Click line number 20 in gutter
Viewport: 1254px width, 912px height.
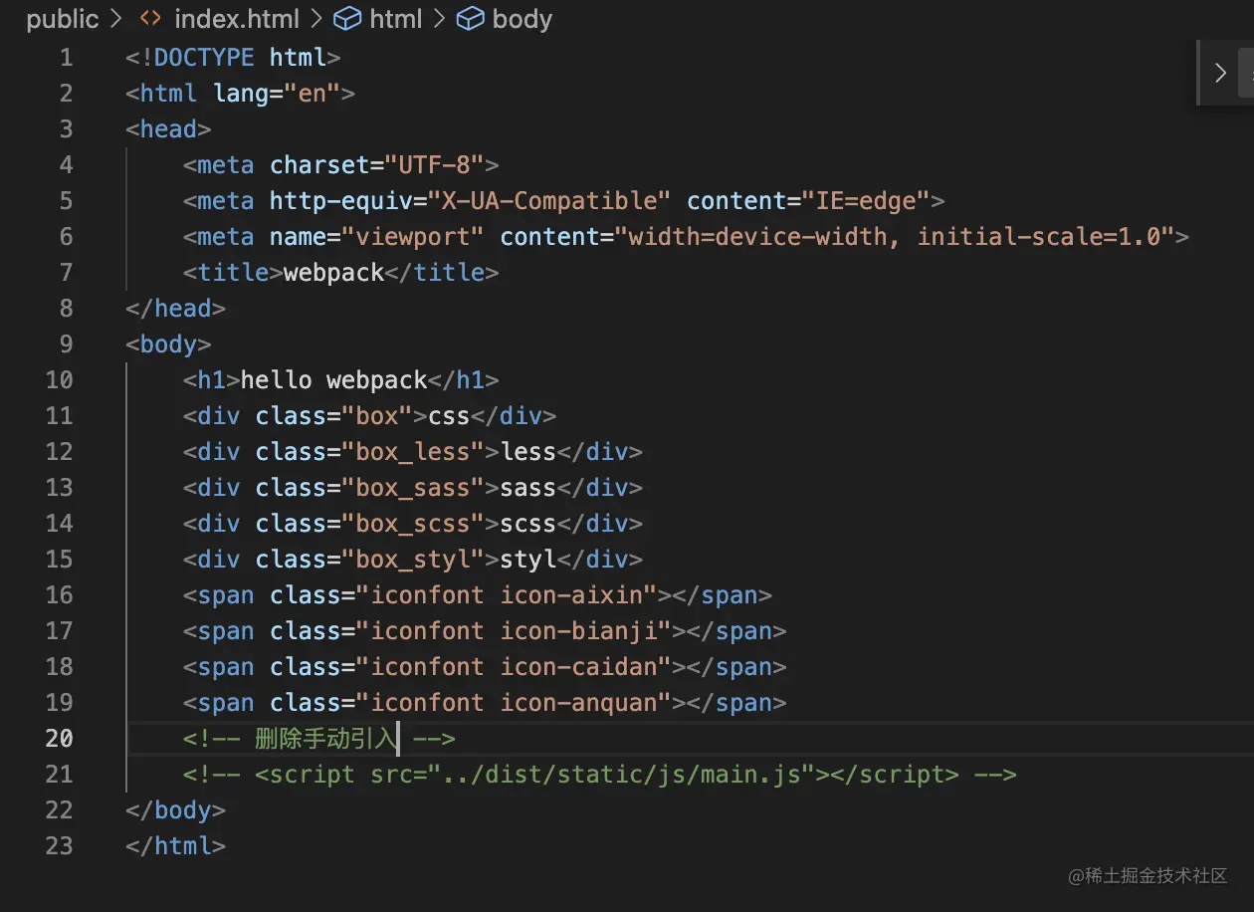[x=59, y=739]
